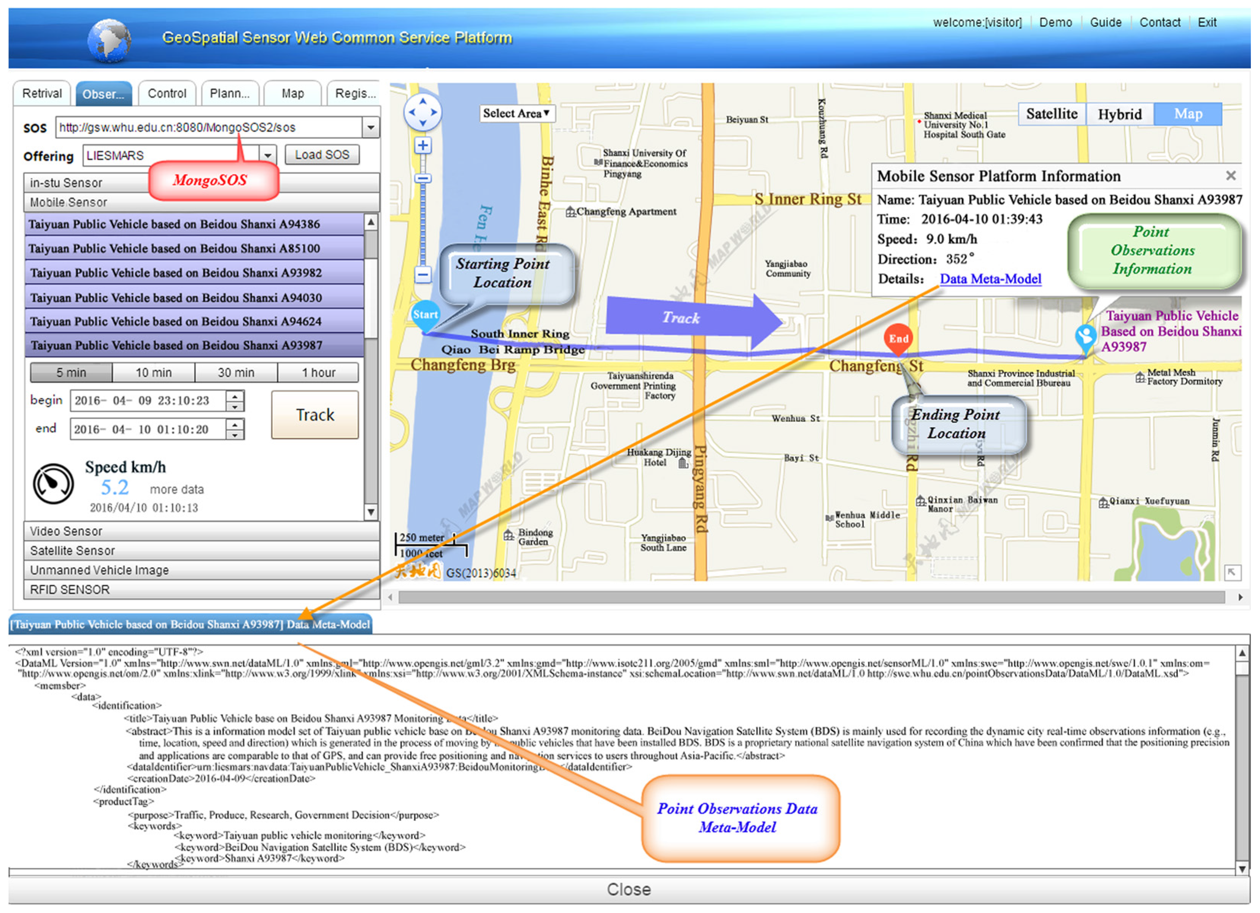Open the Offering LIESMARS dropdown

pos(268,155)
